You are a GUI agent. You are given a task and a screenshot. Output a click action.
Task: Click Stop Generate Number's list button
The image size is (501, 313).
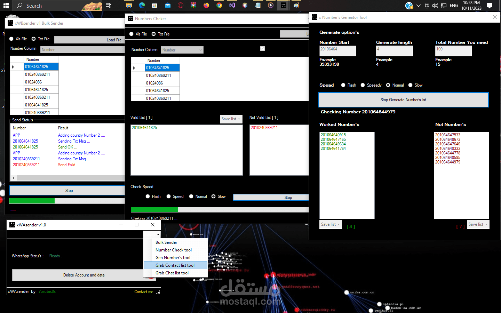pyautogui.click(x=404, y=100)
